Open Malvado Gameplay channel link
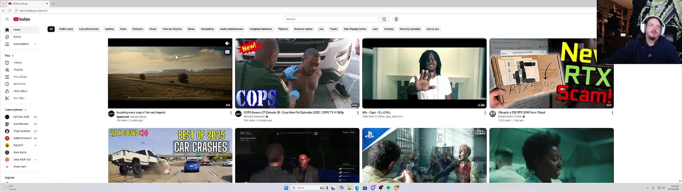Viewport: 682px width, 192px height. click(x=254, y=117)
